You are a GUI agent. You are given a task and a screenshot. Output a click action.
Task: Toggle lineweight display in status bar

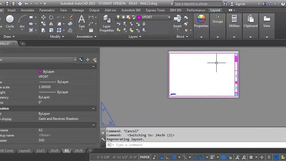(213, 157)
